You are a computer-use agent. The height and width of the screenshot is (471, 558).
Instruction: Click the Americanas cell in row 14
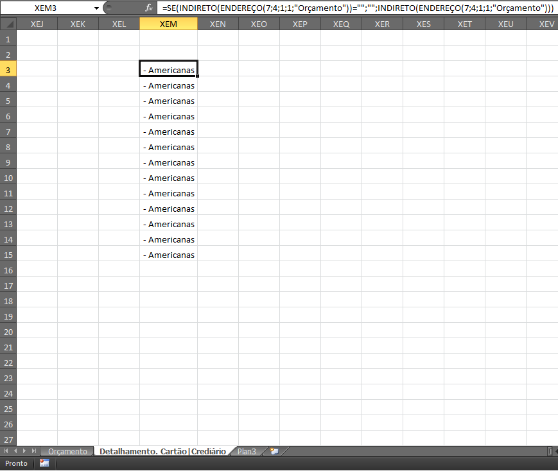(x=168, y=239)
